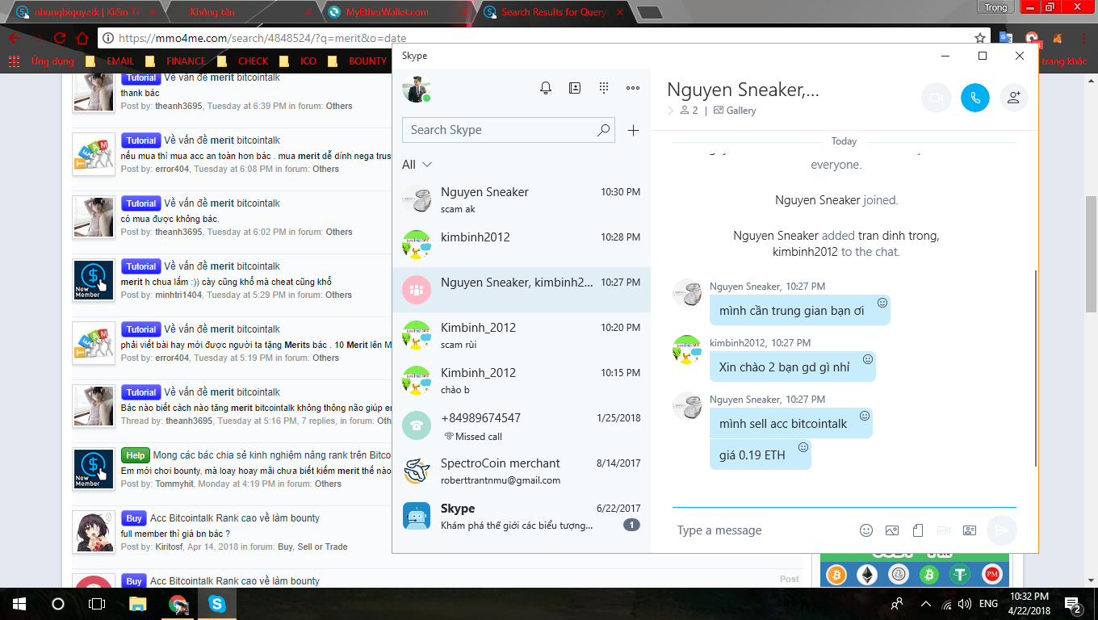Open Task View on the taskbar

pos(97,603)
